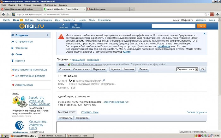Click the red stop loading button

pyautogui.click(x=212, y=14)
